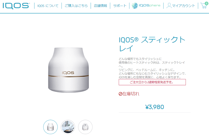
Task: Click the ¥3,980 price text
Action: click(x=155, y=107)
